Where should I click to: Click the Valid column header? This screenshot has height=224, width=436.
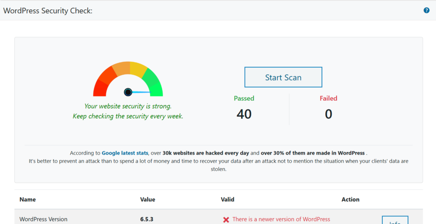pos(227,199)
